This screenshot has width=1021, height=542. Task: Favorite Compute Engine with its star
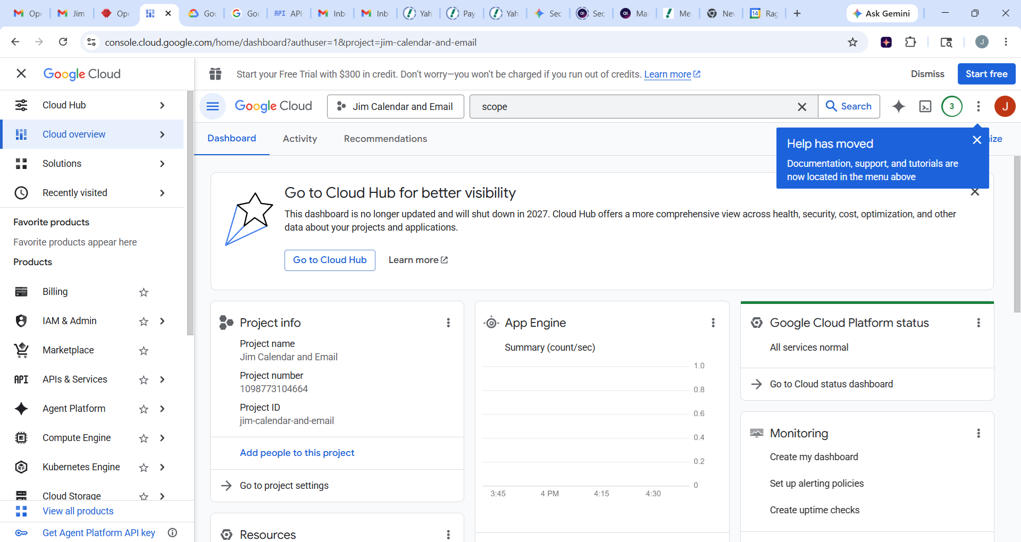point(144,438)
